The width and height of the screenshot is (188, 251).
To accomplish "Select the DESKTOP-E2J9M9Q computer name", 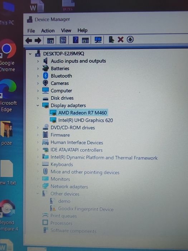I will tap(63, 53).
